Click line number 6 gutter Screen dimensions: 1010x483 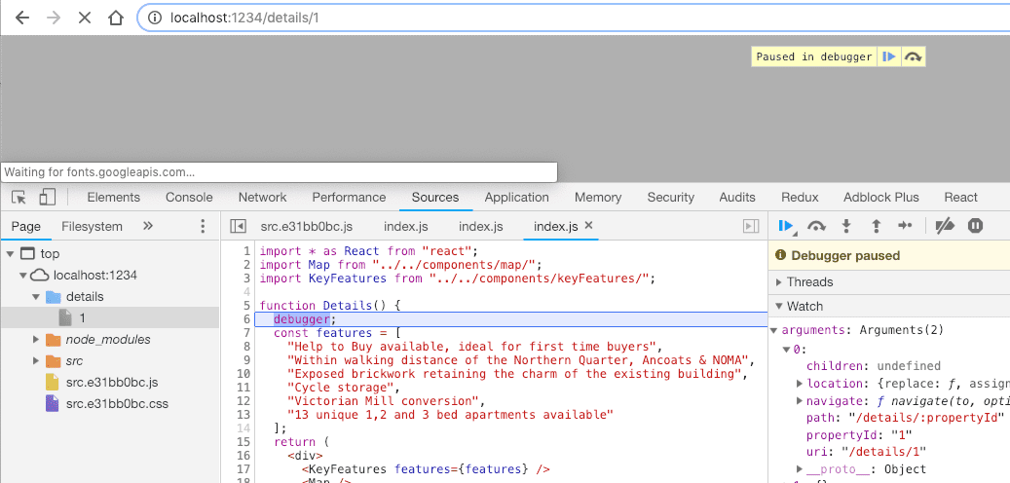pos(245,319)
